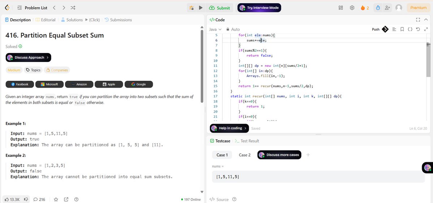
Task: Select the Amazon company chip
Action: click(x=79, y=84)
